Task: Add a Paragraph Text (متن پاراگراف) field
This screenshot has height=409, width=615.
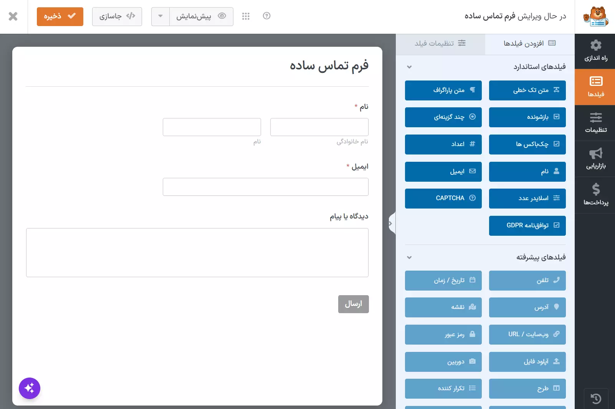Action: [x=443, y=90]
